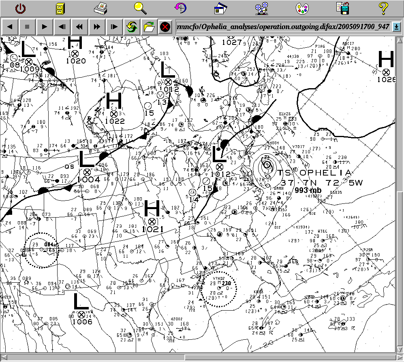Click the red X cancel button
The image size is (404, 362).
click(x=165, y=27)
